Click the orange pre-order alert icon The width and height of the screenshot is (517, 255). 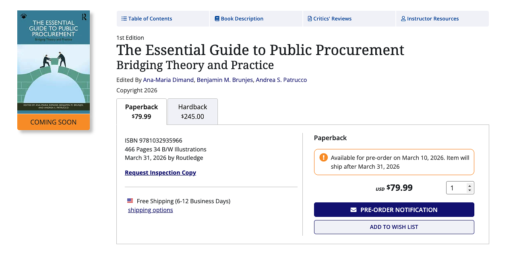point(323,157)
